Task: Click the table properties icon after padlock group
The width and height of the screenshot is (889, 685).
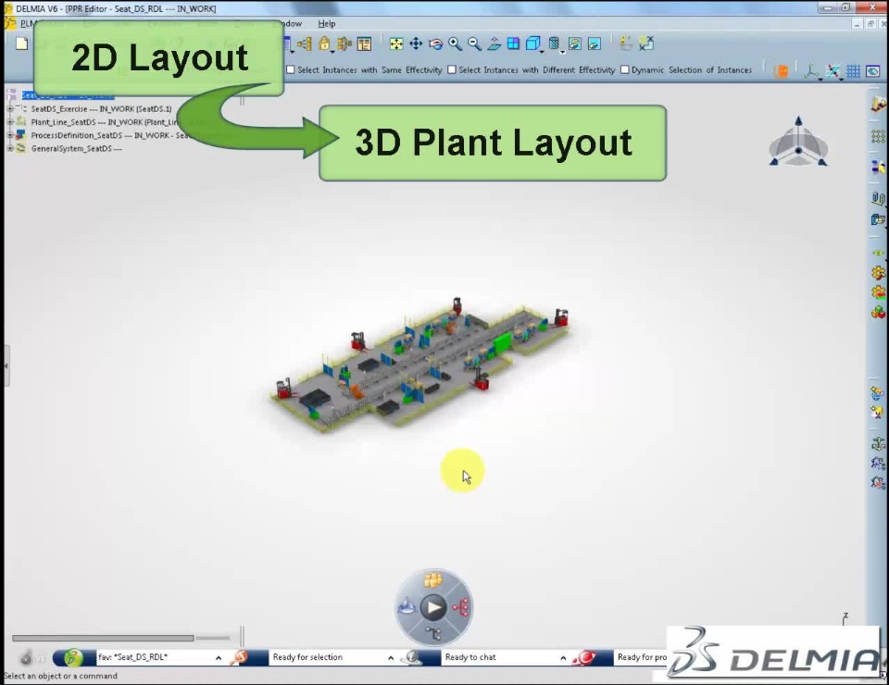Action: pyautogui.click(x=364, y=44)
